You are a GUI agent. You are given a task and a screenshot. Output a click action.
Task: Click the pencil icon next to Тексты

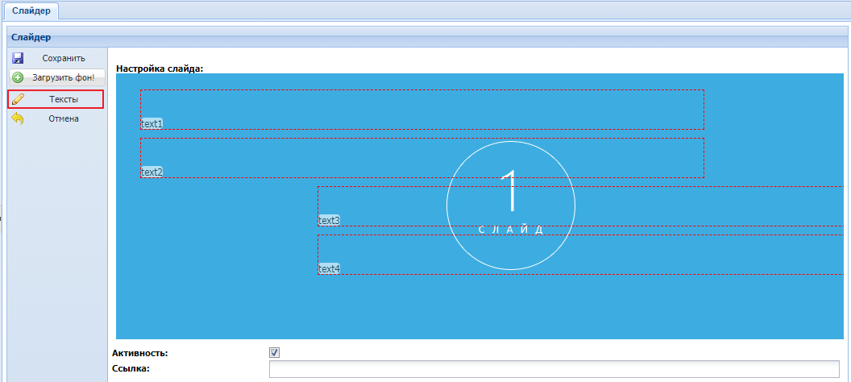coord(18,99)
